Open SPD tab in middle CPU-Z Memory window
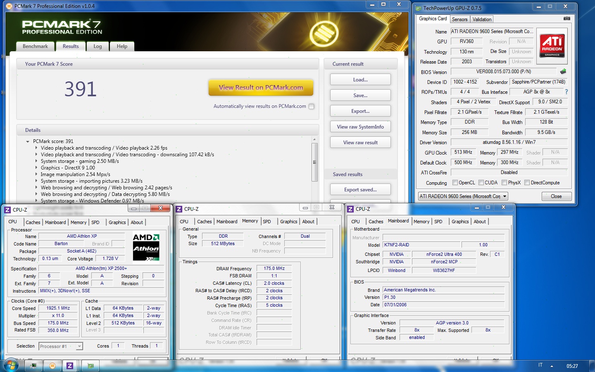This screenshot has height=372, width=595. coord(267,222)
